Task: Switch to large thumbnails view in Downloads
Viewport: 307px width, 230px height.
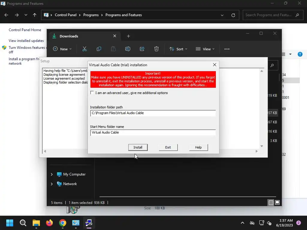Action: (277, 202)
